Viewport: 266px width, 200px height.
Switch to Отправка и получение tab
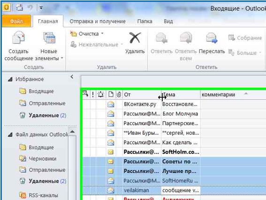[98, 21]
